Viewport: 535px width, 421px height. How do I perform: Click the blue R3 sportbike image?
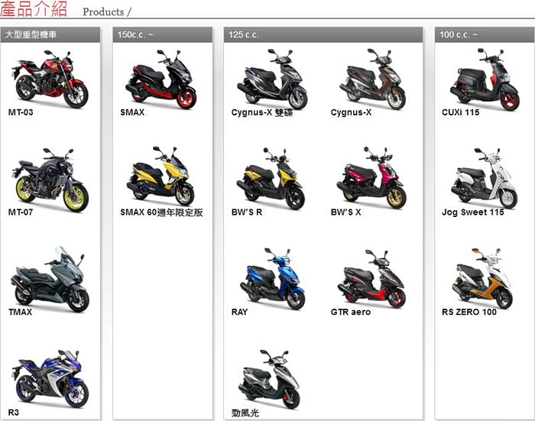[x=51, y=379]
